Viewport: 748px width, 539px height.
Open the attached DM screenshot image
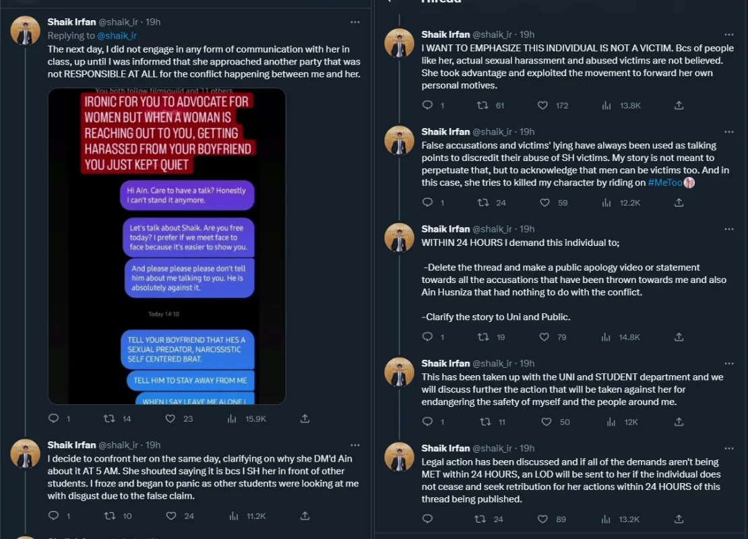pyautogui.click(x=166, y=246)
